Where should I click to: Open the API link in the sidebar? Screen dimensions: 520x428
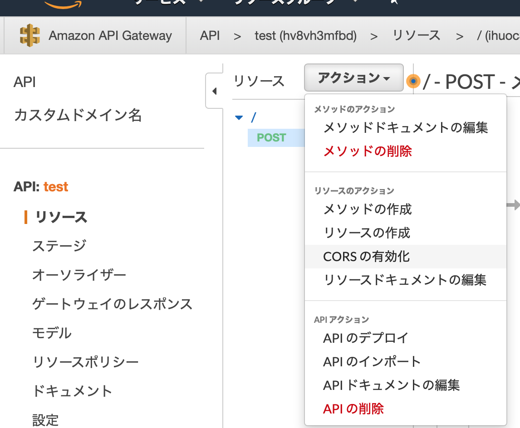25,82
